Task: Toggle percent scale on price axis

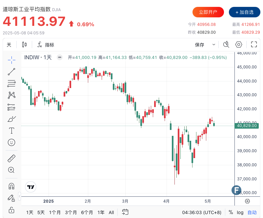Action: tap(231, 212)
